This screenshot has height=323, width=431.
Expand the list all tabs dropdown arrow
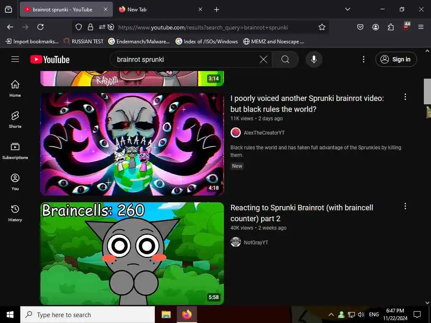pyautogui.click(x=347, y=9)
